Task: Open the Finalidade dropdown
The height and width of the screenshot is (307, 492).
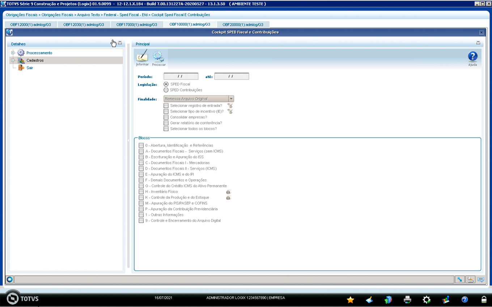Action: click(231, 99)
